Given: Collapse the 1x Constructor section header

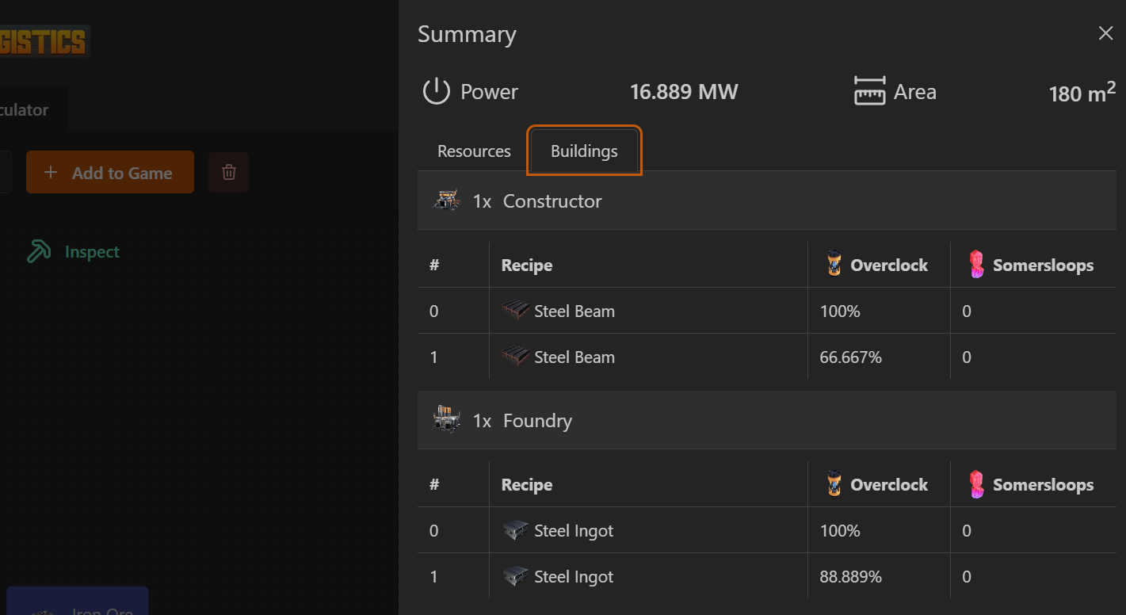Looking at the screenshot, I should (766, 201).
